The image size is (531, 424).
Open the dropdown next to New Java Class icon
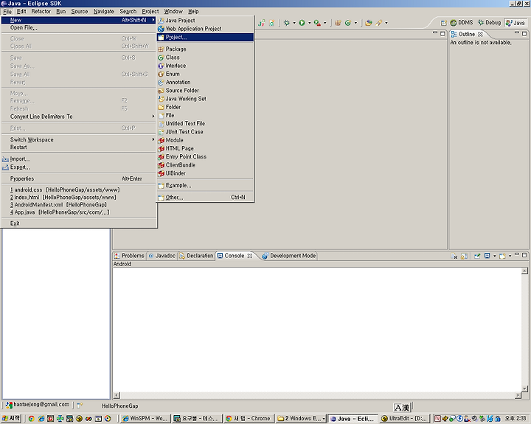(x=355, y=23)
